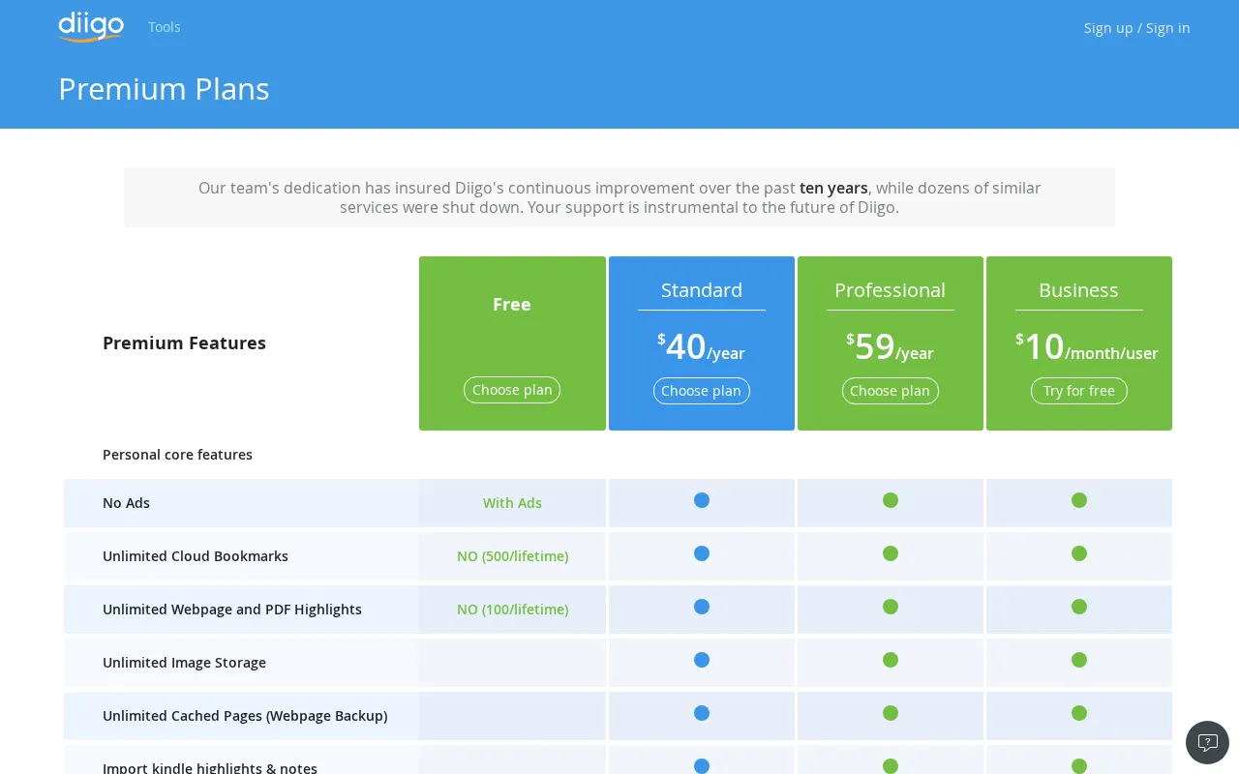Image resolution: width=1239 pixels, height=774 pixels.
Task: Open the Sign up / Sign in link
Action: [x=1136, y=28]
